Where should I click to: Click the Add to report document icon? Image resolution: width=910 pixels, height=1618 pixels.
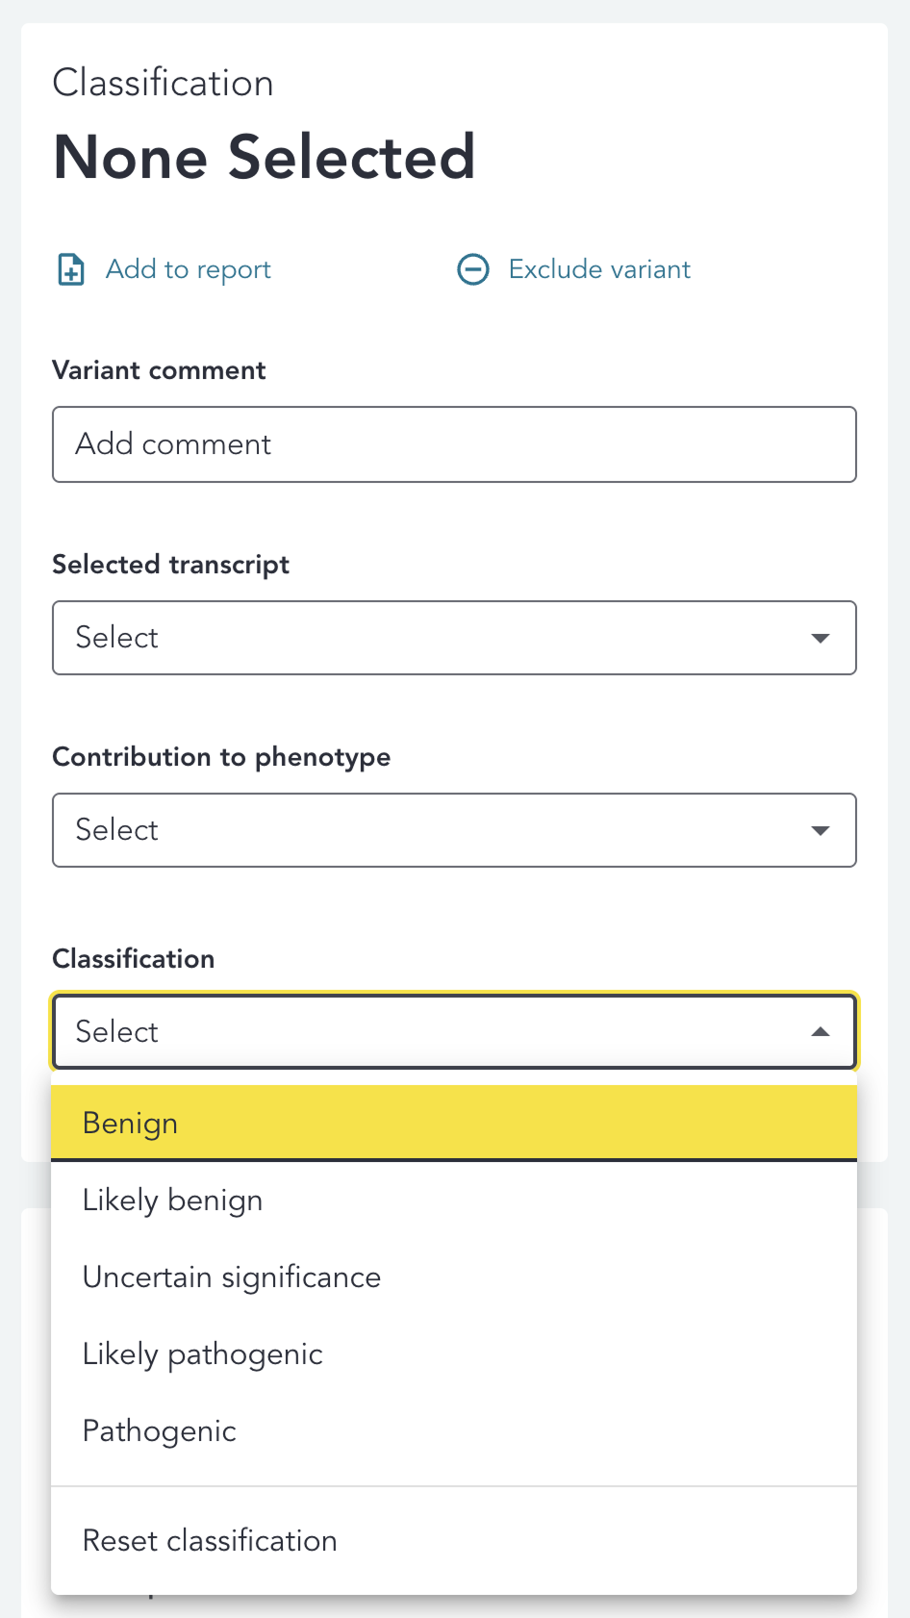[x=71, y=269]
